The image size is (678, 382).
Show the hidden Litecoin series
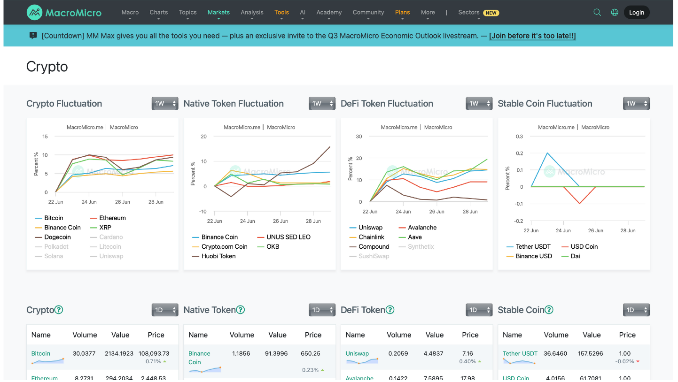[105, 247]
